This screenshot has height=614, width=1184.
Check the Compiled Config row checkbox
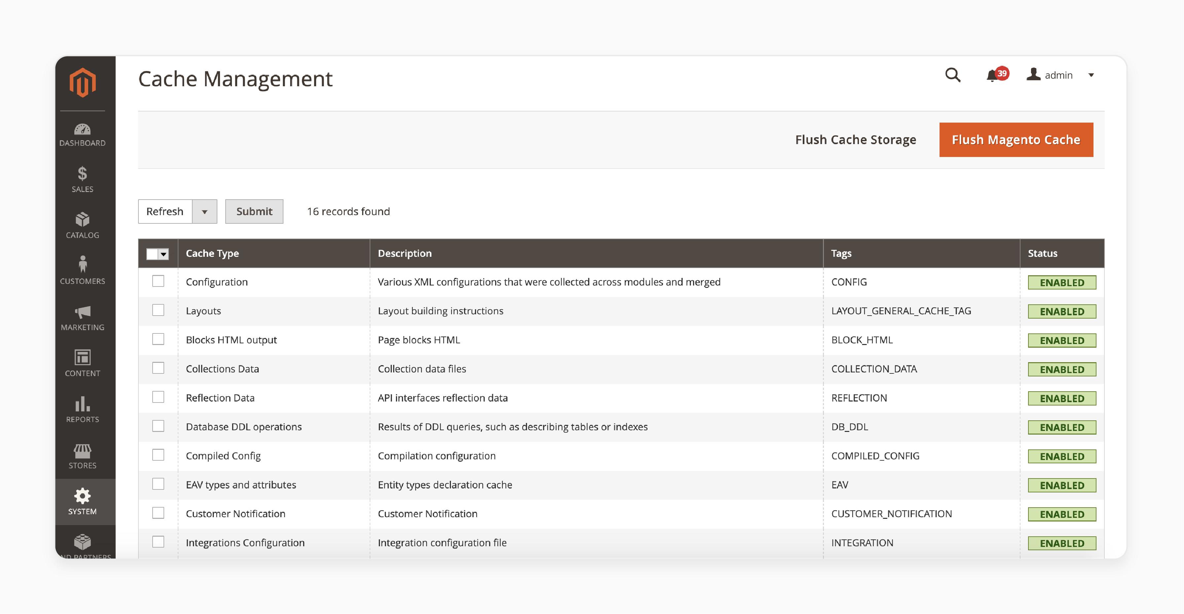[158, 455]
